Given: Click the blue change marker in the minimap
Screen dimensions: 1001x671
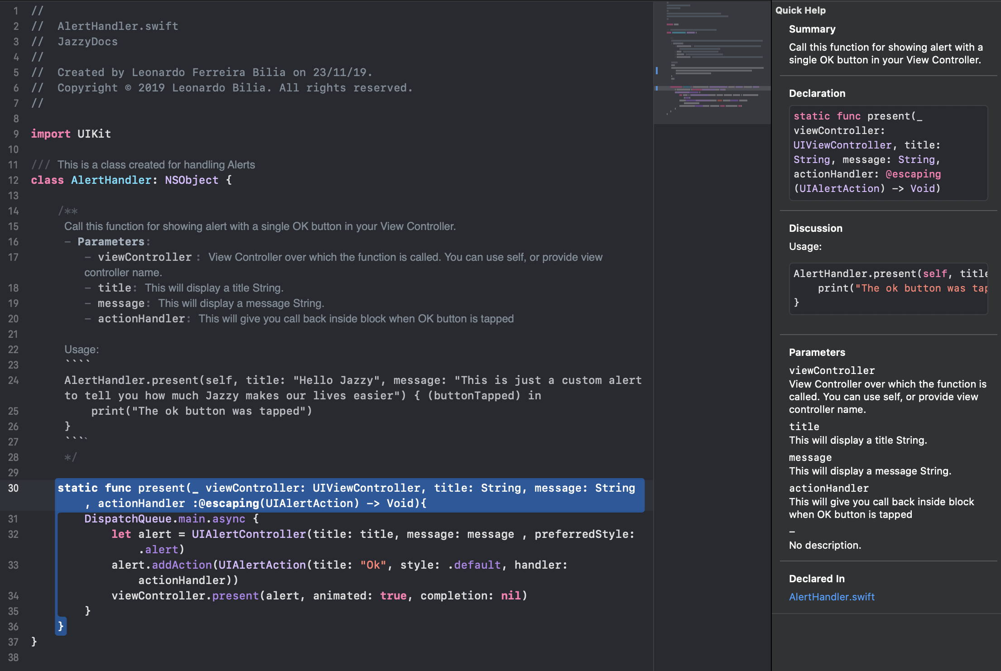Looking at the screenshot, I should [x=657, y=71].
